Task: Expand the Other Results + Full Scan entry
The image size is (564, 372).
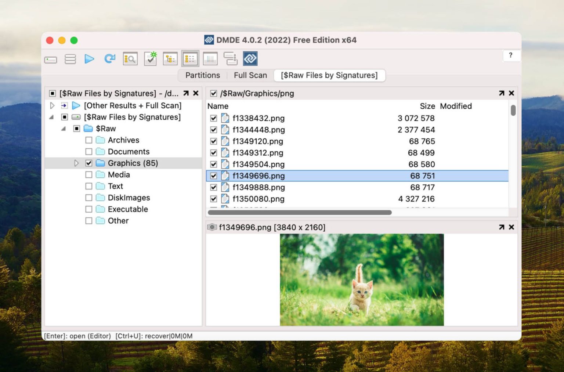Action: tap(52, 105)
